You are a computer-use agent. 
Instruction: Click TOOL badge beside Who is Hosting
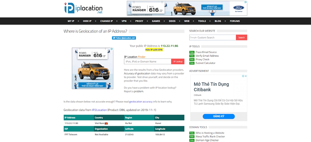point(192,133)
